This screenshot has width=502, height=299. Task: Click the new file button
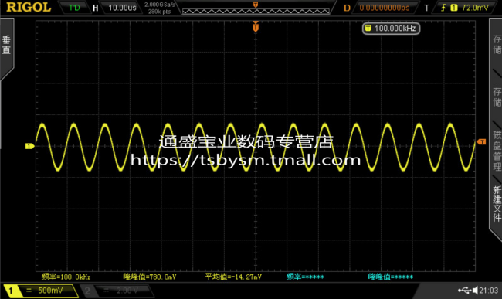[x=497, y=204]
